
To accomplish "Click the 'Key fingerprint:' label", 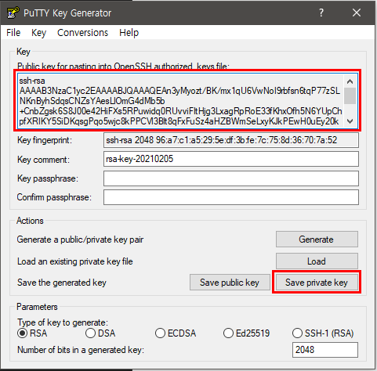I will (x=45, y=140).
